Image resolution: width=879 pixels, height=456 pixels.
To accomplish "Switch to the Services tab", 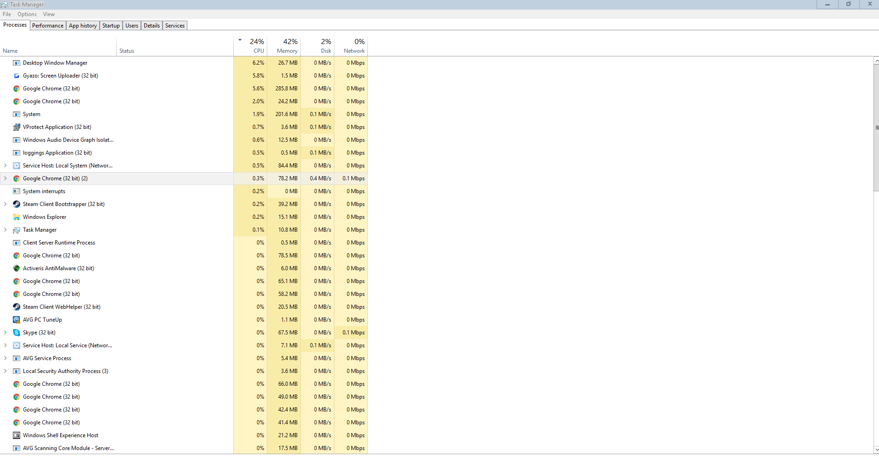I will tap(175, 26).
